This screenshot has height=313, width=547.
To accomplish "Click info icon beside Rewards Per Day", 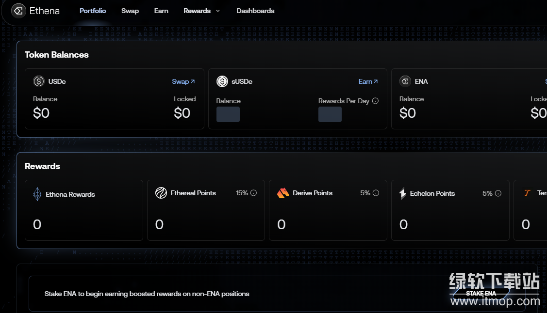I will point(375,101).
